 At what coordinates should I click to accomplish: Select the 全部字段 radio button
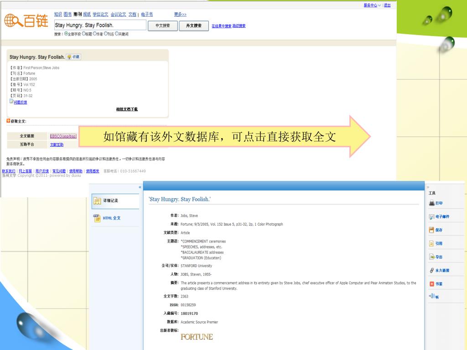point(66,34)
